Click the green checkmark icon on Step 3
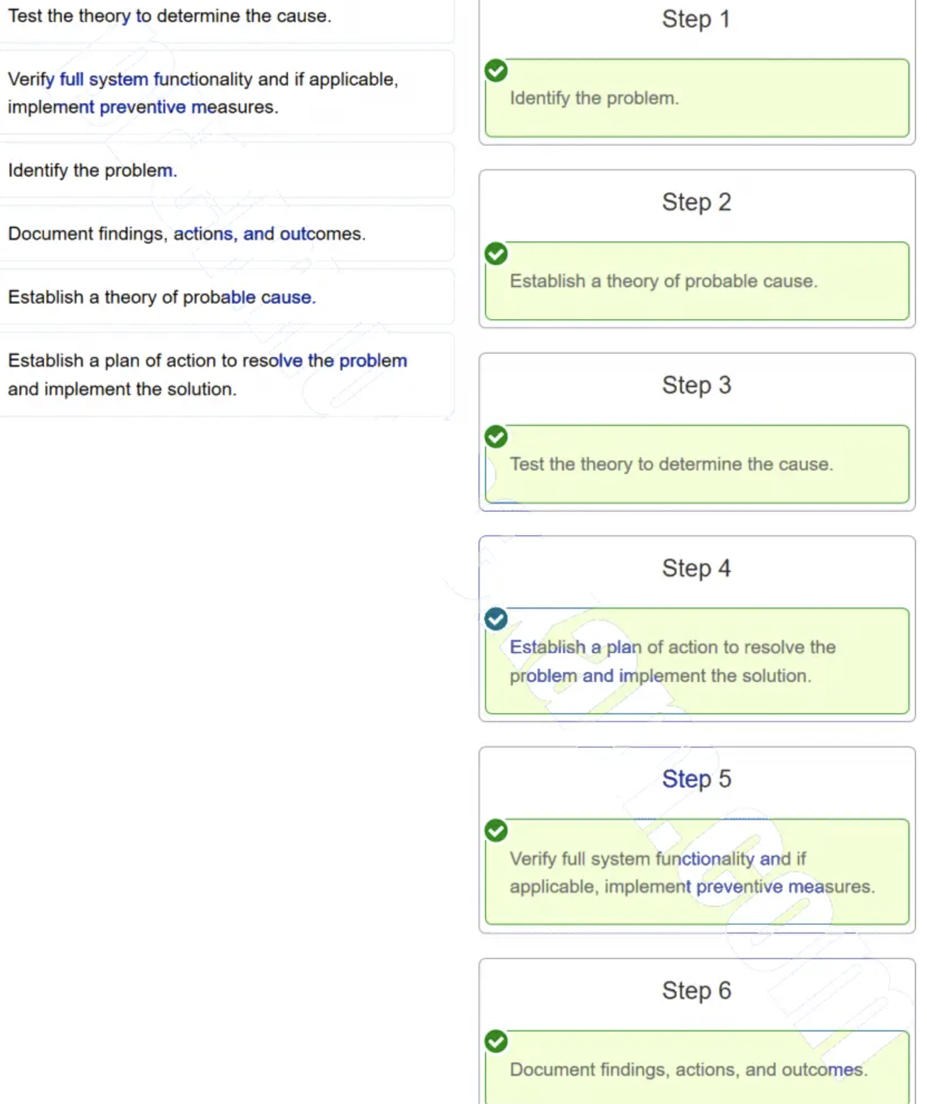The height and width of the screenshot is (1104, 927). (496, 437)
